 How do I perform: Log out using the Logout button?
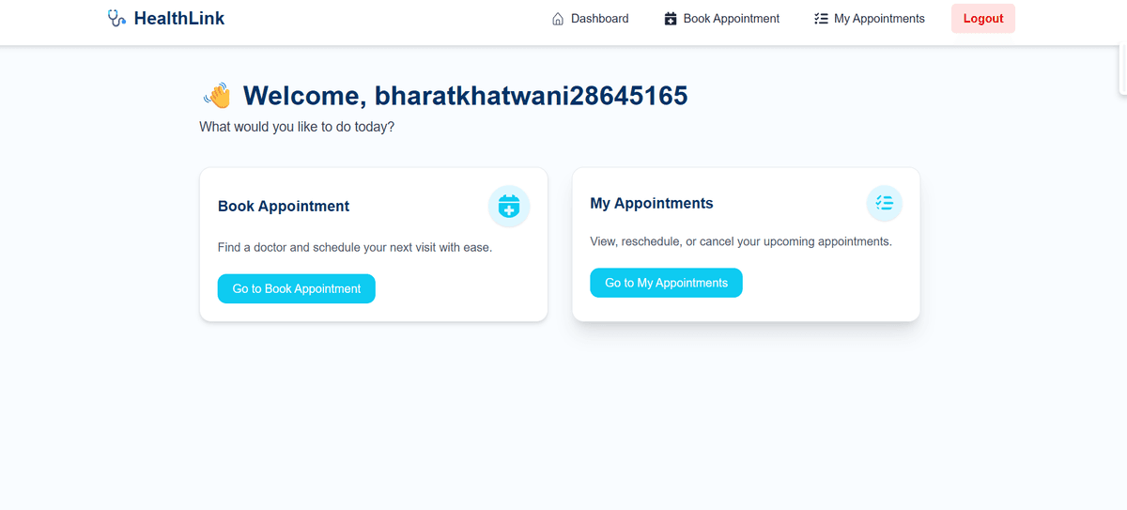click(983, 19)
